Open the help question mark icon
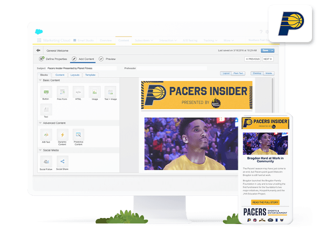The width and height of the screenshot is (317, 228). click(x=261, y=32)
